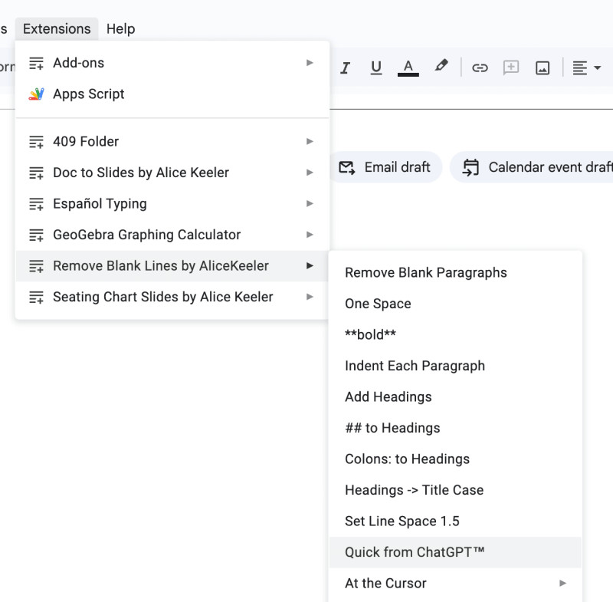613x602 pixels.
Task: Click the Insert image icon
Action: (x=543, y=68)
